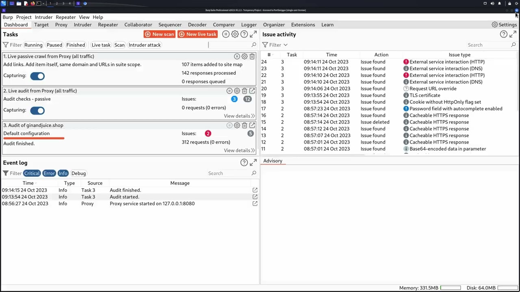Screen dimensions: 520x292
Task: Open settings for the Live passive crawl task
Action: click(245, 56)
